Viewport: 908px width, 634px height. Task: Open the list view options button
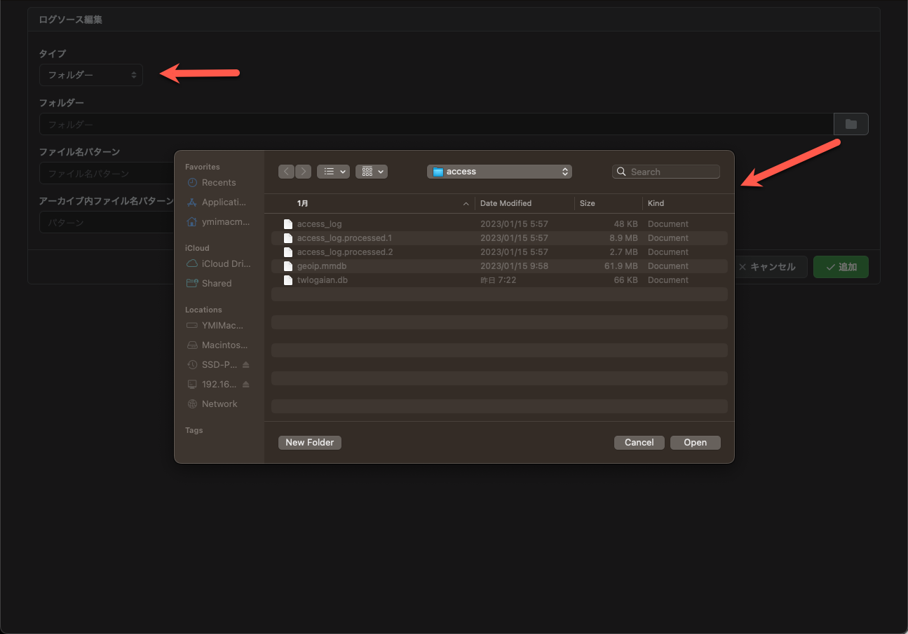[333, 172]
